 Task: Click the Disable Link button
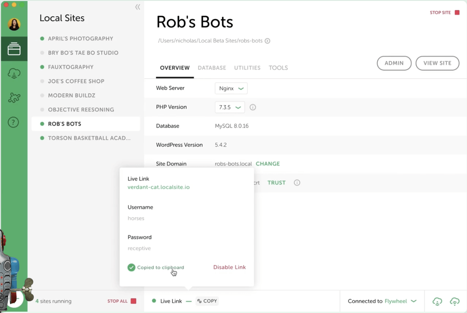point(230,267)
